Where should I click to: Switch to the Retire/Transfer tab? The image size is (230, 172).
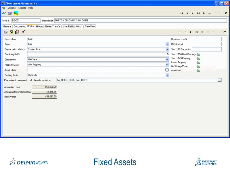(52, 26)
